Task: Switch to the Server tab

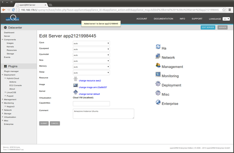Action: pyautogui.click(x=222, y=27)
